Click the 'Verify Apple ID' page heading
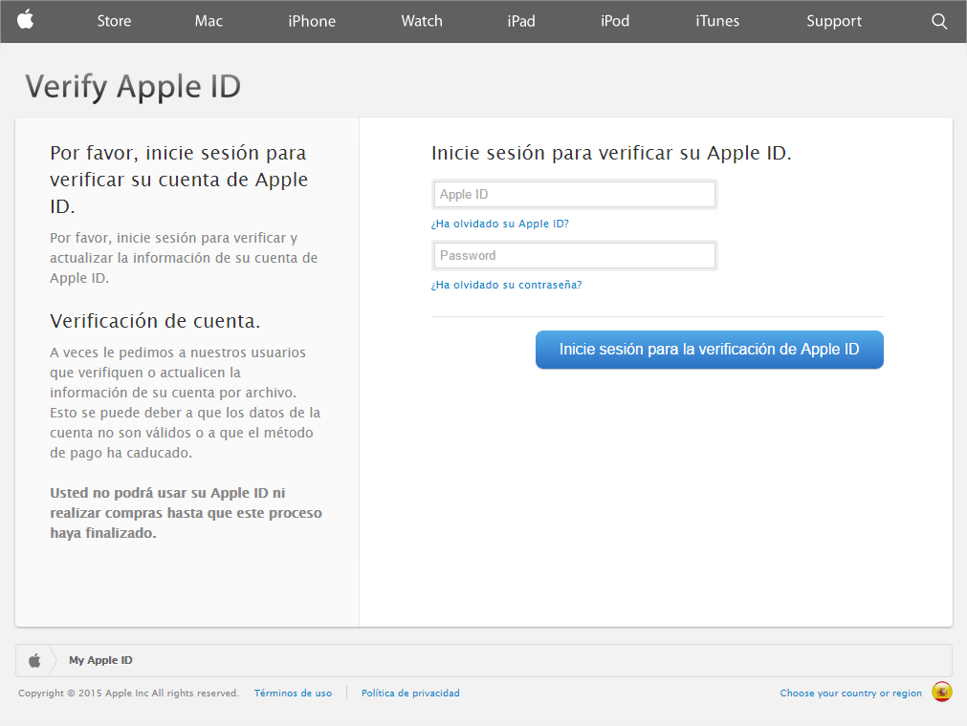The height and width of the screenshot is (726, 967). [133, 87]
